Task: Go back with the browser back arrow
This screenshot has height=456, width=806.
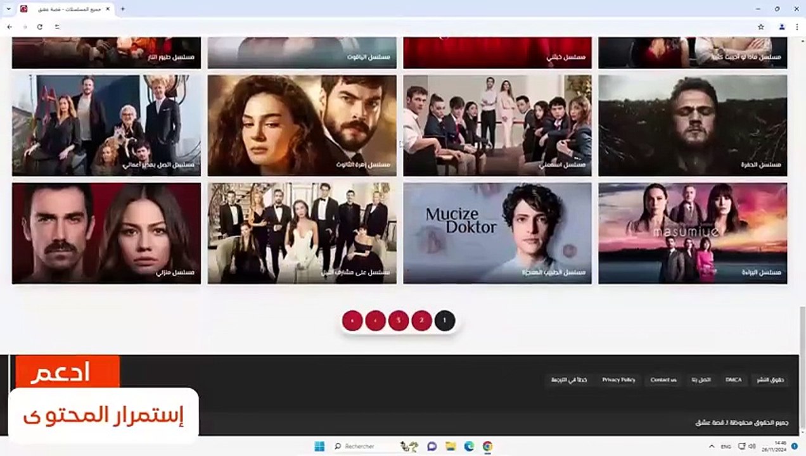Action: [9, 27]
